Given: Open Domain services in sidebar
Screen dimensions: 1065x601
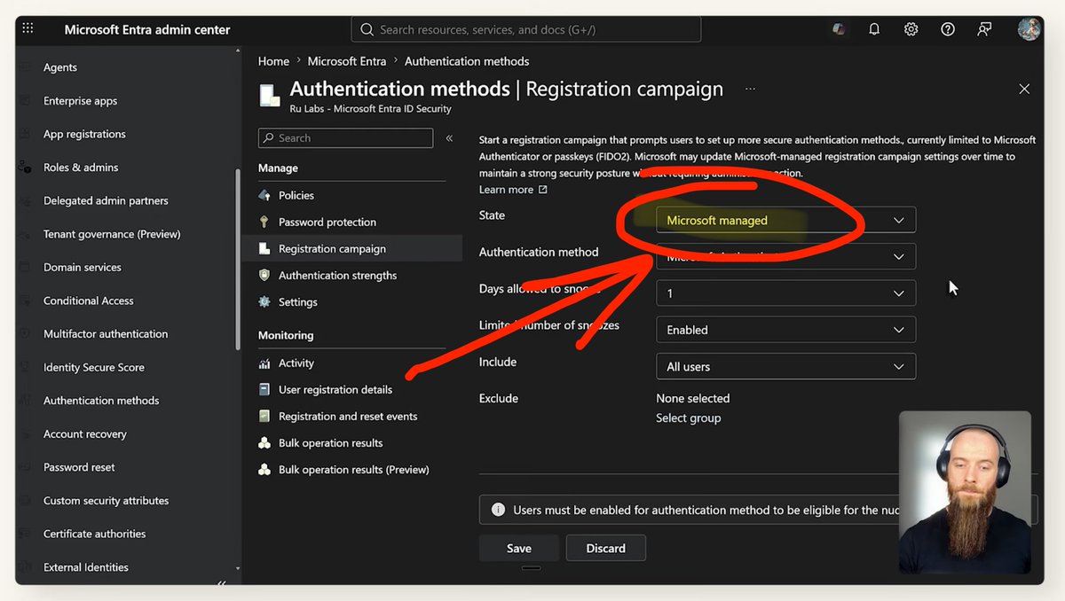Looking at the screenshot, I should [83, 267].
